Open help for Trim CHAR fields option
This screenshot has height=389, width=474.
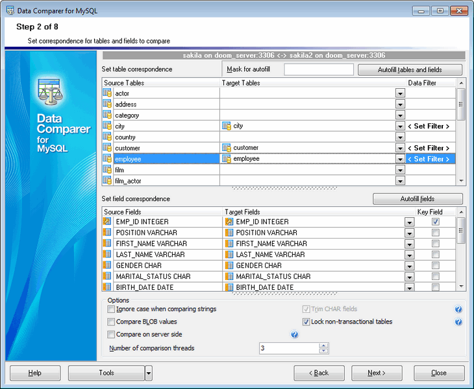coord(458,309)
